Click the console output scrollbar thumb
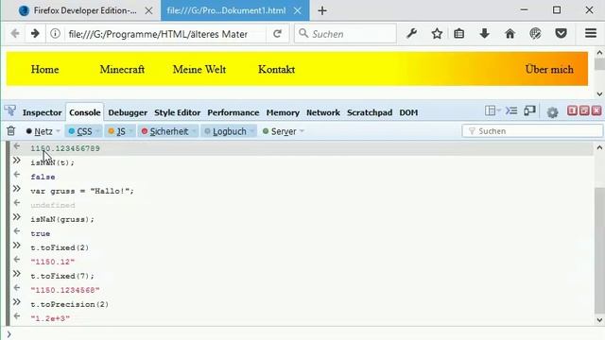Viewport: 605px width, 340px height. point(599,249)
